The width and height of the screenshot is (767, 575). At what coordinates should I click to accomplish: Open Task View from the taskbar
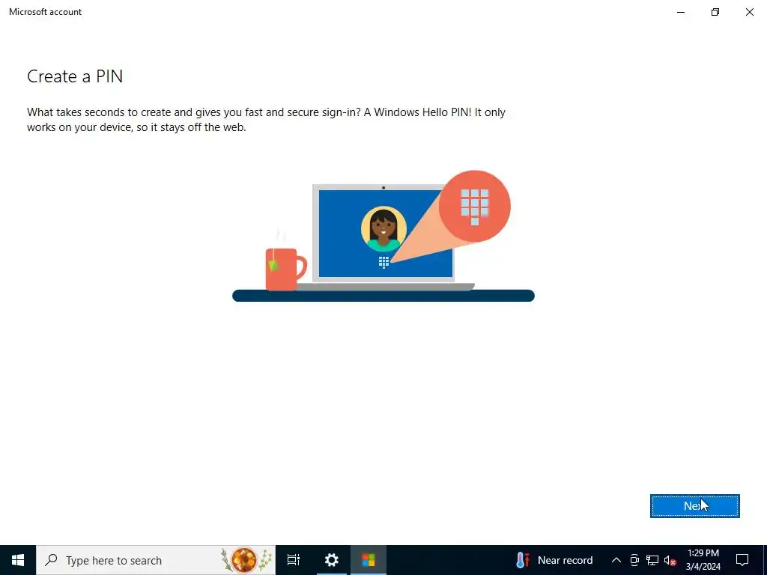(x=294, y=560)
